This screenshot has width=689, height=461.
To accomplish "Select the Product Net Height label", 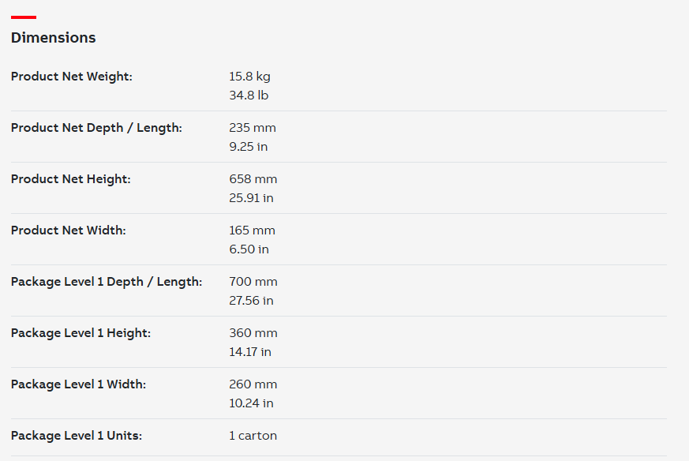I will pyautogui.click(x=71, y=179).
